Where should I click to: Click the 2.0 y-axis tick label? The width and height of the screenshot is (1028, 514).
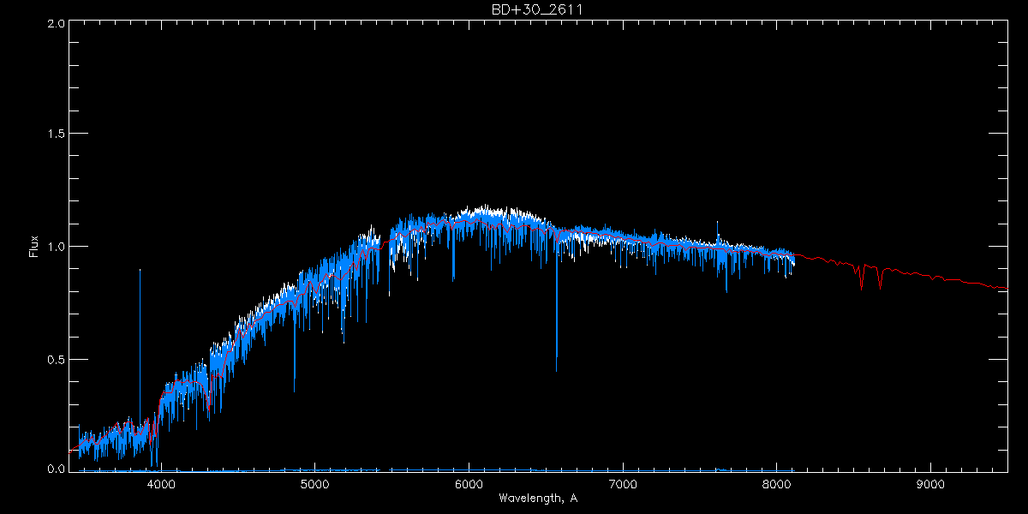tap(56, 24)
